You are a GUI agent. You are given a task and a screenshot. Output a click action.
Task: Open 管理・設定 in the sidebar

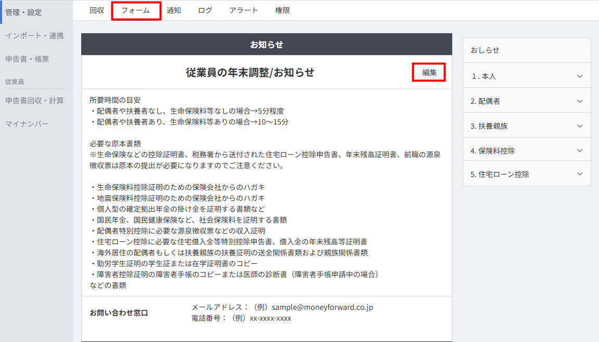23,12
